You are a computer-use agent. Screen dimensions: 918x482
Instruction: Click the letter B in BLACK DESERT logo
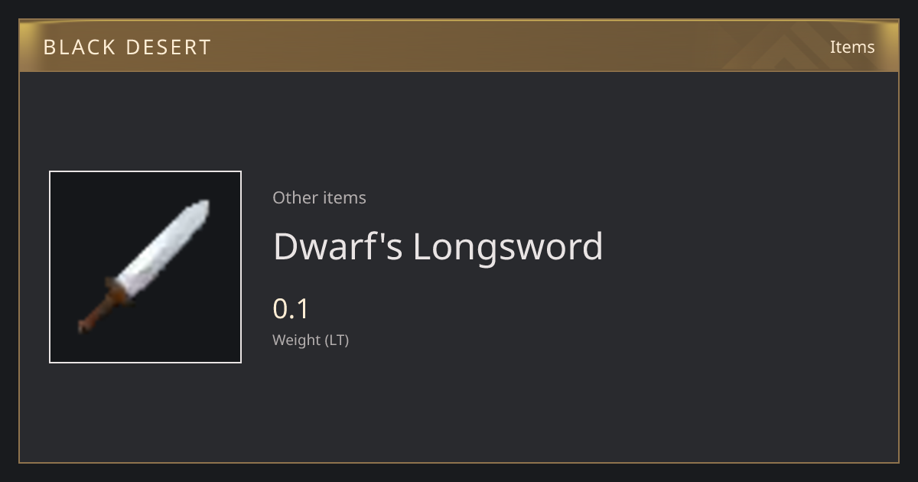tap(50, 47)
